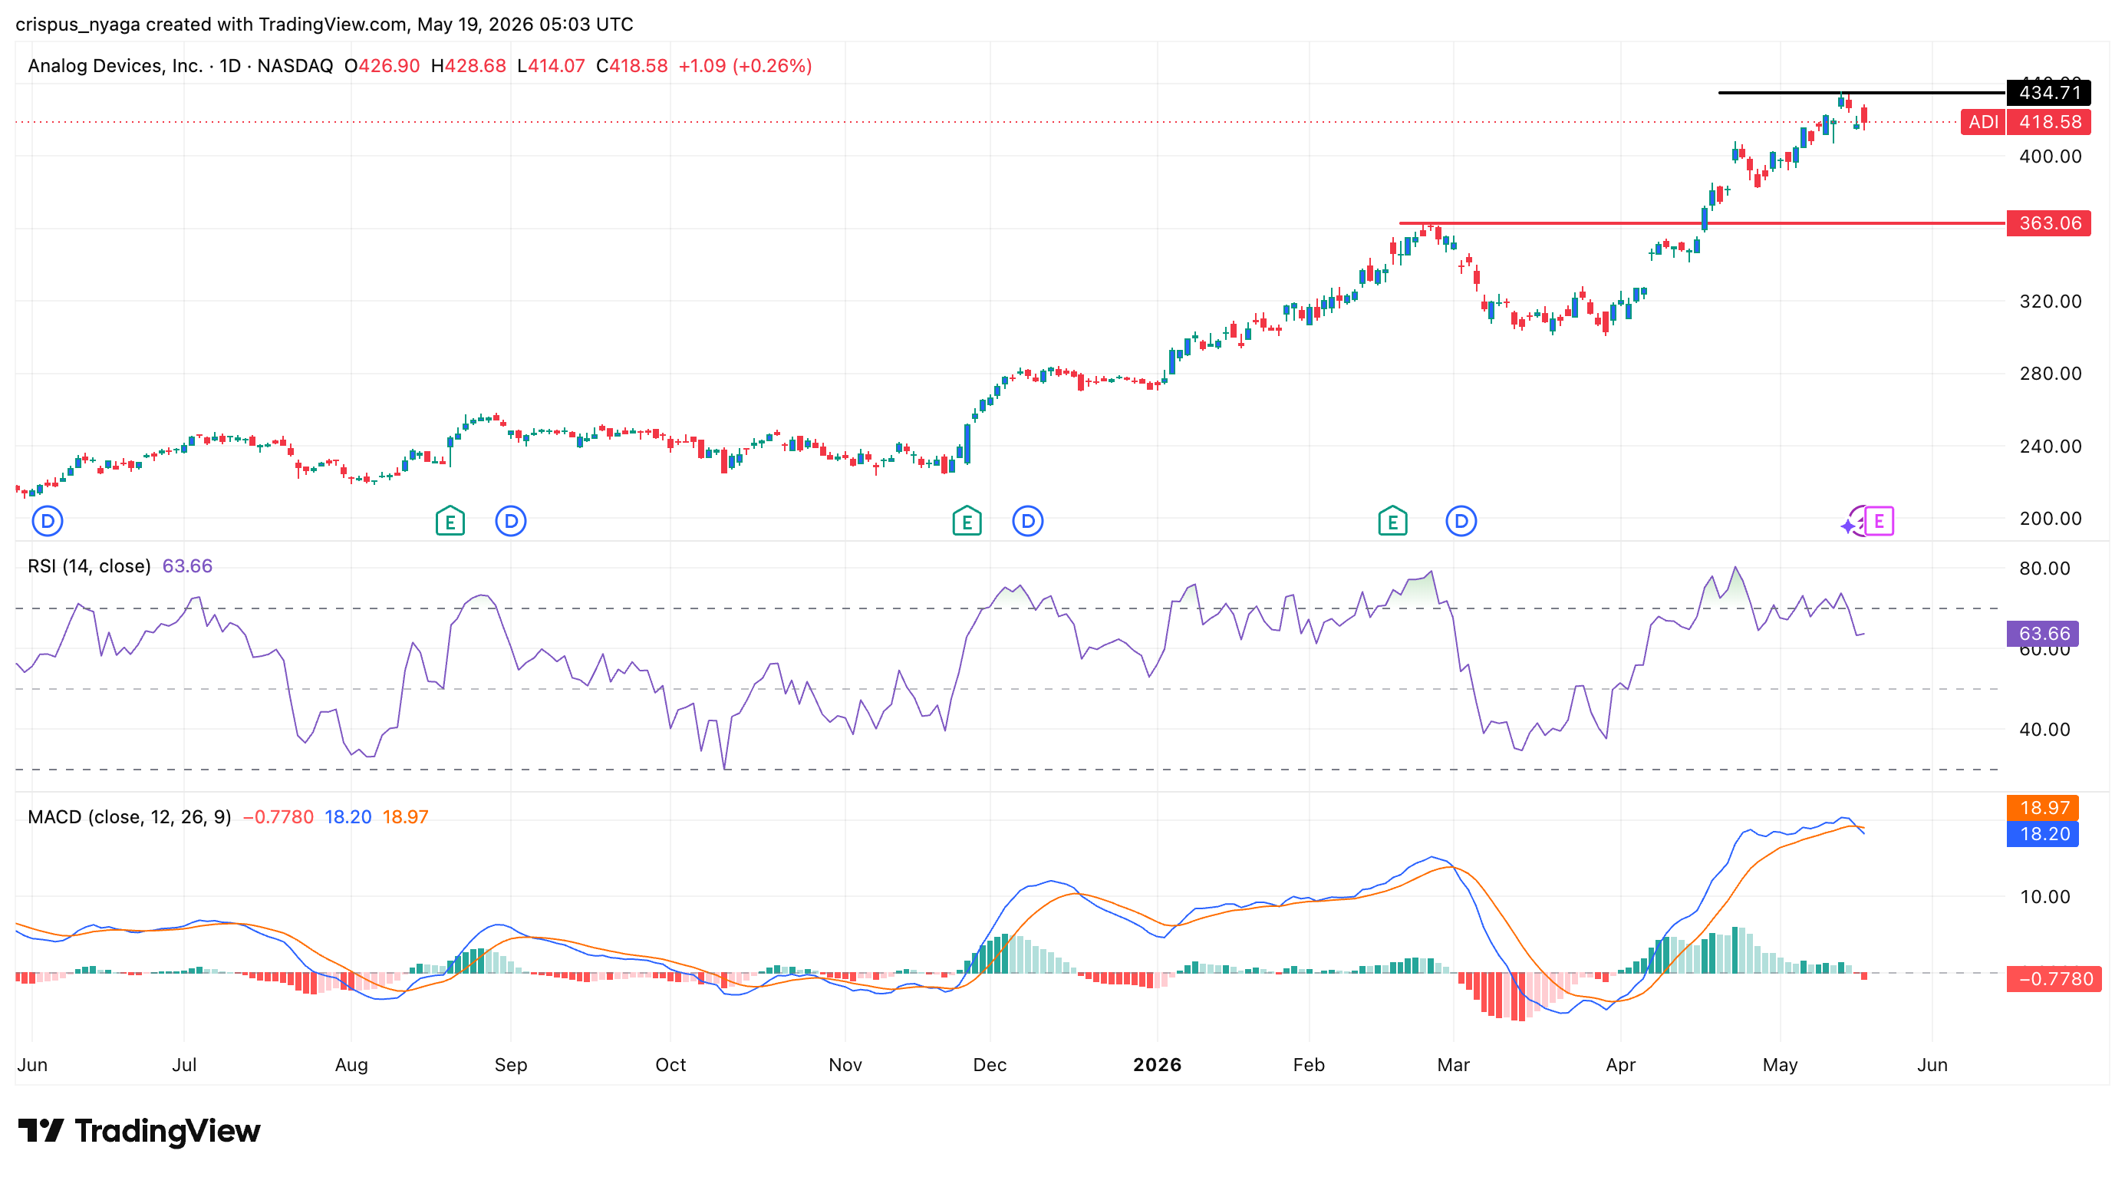Screen dimensions: 2125x1177
Task: Click the 240.00 price axis label
Action: (2051, 447)
